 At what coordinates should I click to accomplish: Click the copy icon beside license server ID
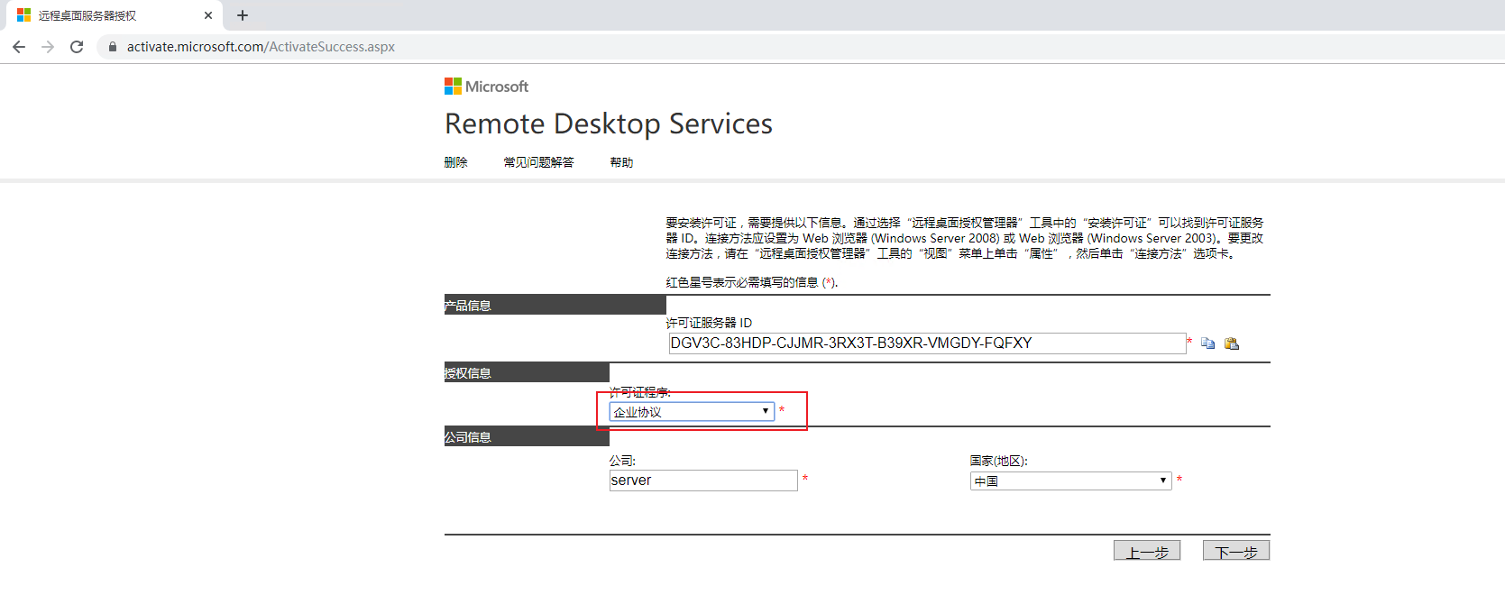[1207, 343]
